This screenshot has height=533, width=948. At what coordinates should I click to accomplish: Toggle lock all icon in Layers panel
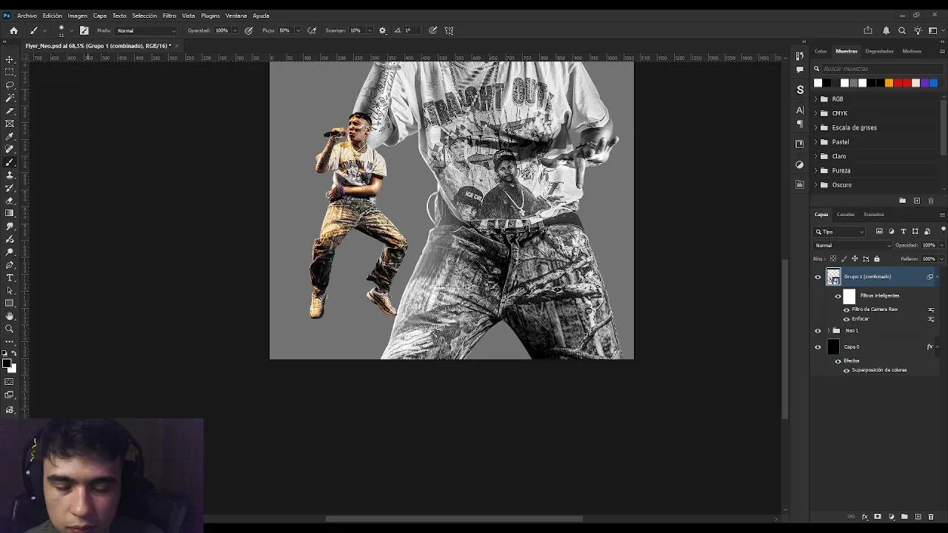[x=877, y=259]
